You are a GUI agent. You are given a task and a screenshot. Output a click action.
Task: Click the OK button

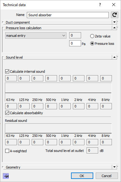tap(82, 176)
